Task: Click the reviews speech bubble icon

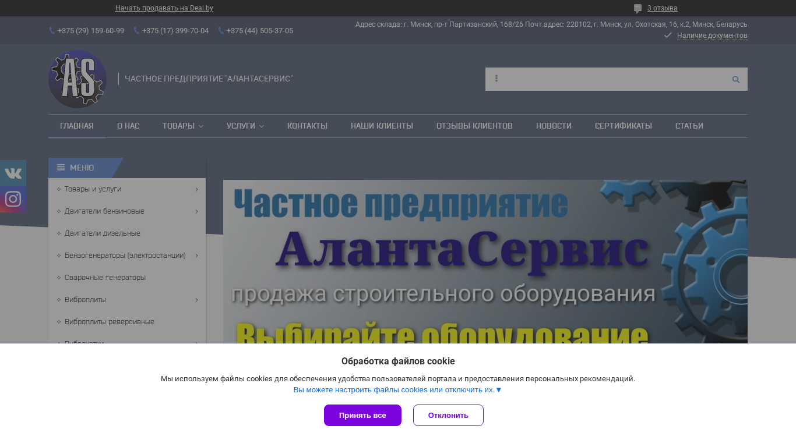Action: (637, 8)
